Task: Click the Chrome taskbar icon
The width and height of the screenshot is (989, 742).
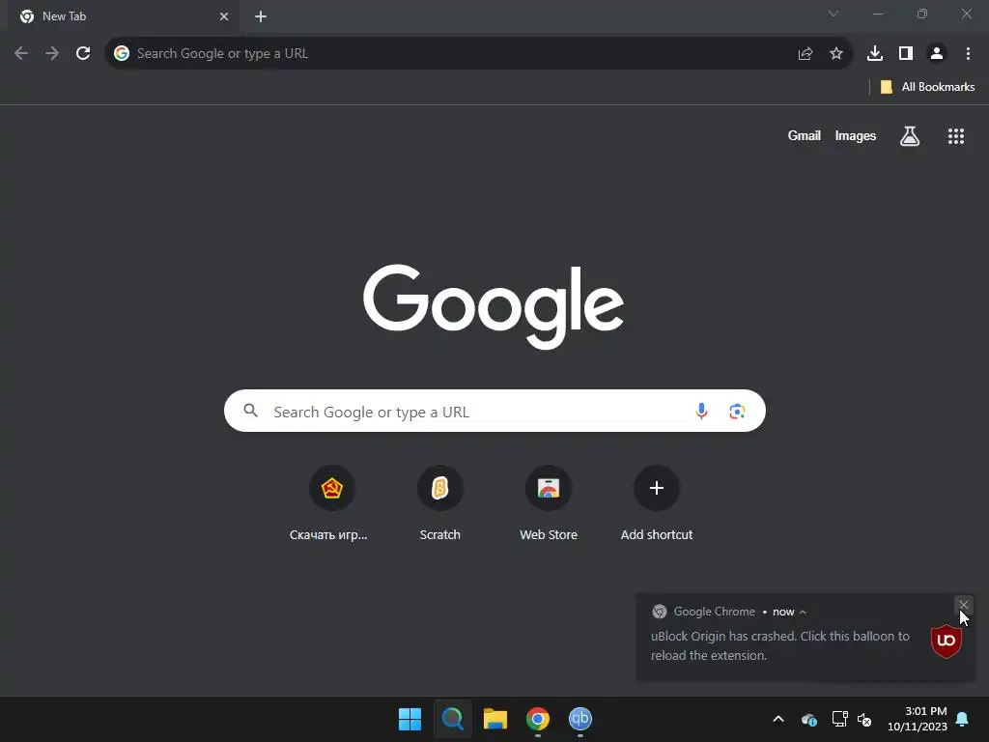Action: click(x=538, y=719)
